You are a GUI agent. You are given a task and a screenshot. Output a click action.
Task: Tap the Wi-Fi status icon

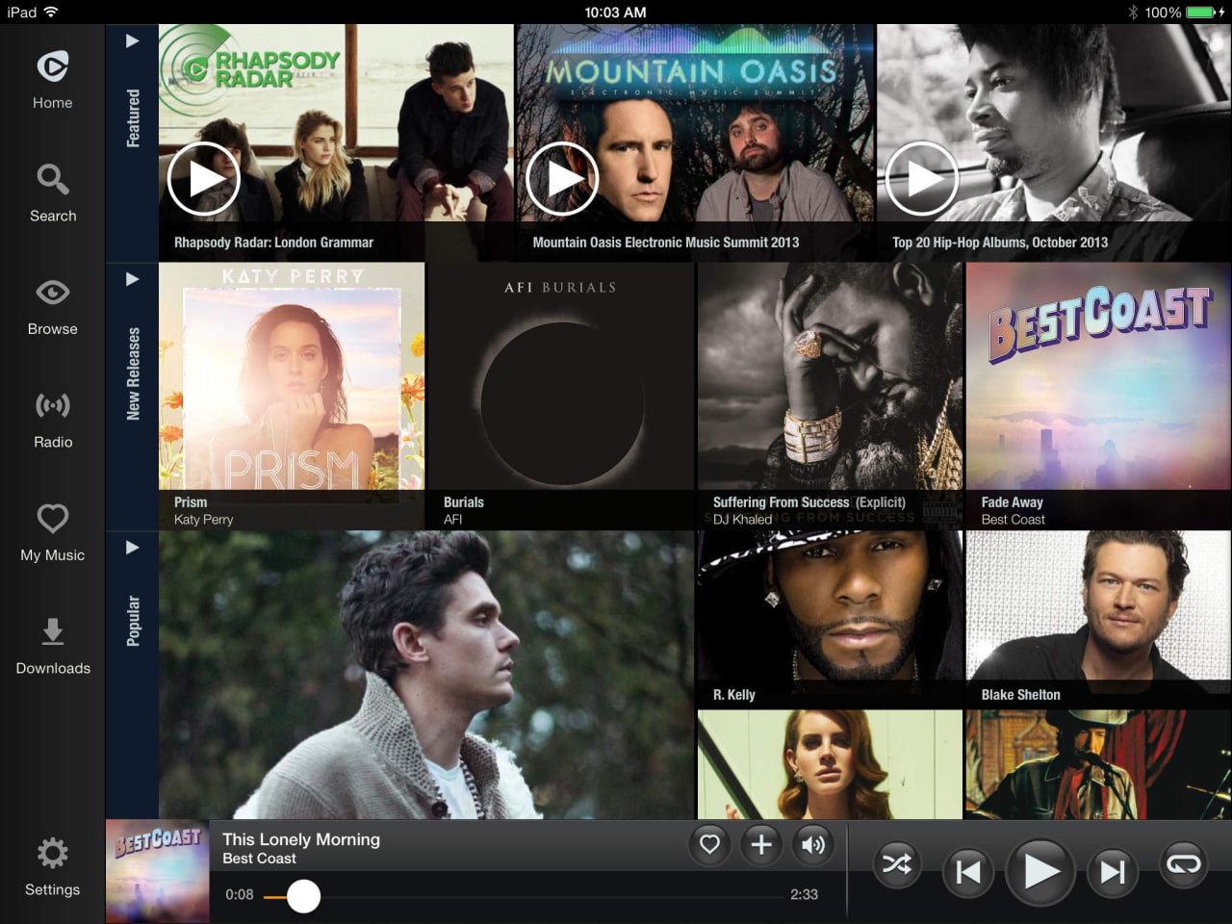click(51, 13)
